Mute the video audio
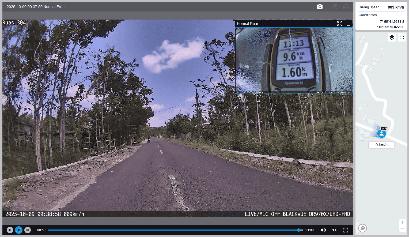This screenshot has width=409, height=237. [x=323, y=230]
